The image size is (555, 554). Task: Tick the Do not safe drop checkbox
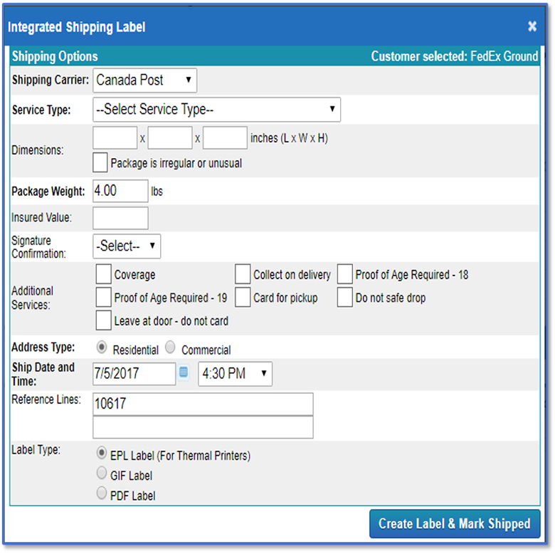(345, 297)
